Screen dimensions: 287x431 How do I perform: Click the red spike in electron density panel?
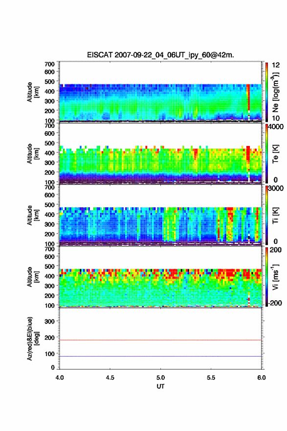pyautogui.click(x=248, y=97)
